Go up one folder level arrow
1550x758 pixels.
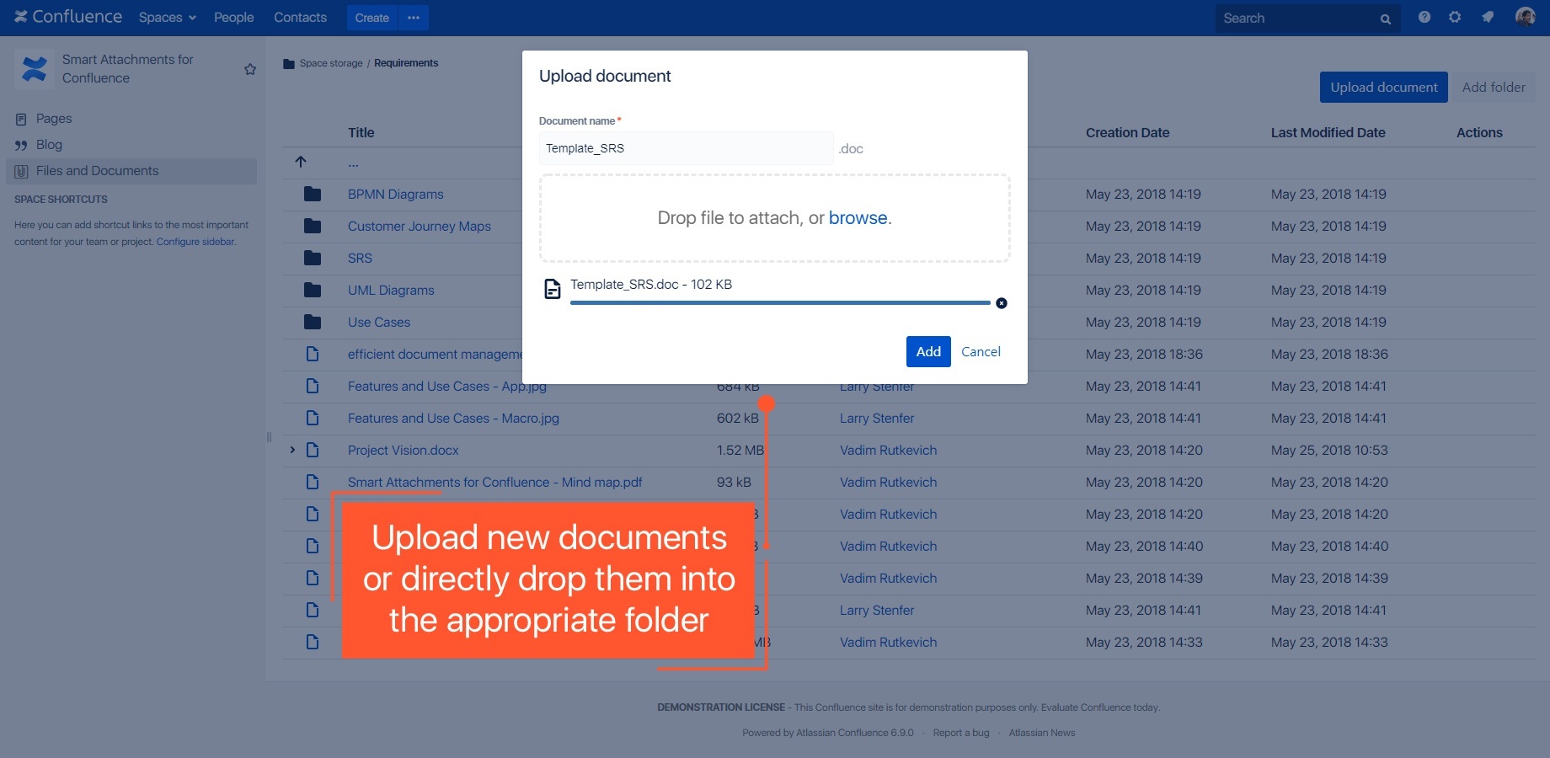pos(301,162)
